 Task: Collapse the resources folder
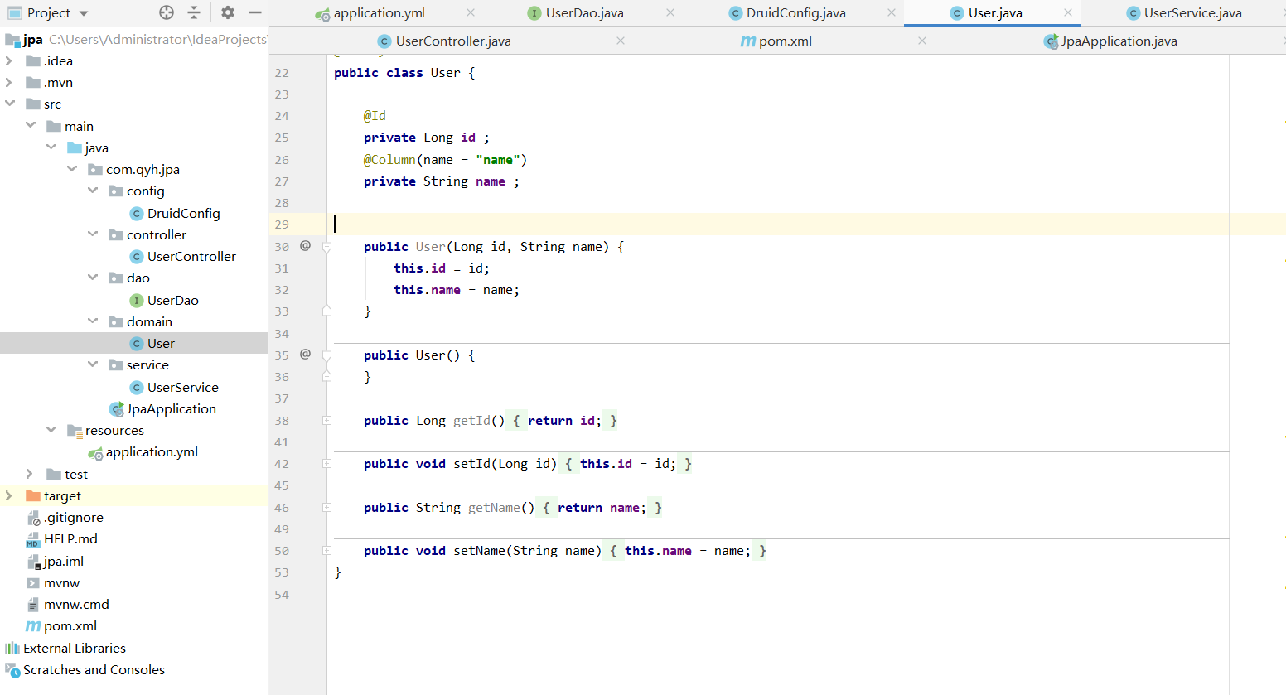click(x=51, y=430)
